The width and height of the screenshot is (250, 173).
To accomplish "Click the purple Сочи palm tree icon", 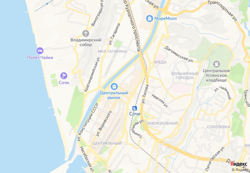I will (x=63, y=76).
